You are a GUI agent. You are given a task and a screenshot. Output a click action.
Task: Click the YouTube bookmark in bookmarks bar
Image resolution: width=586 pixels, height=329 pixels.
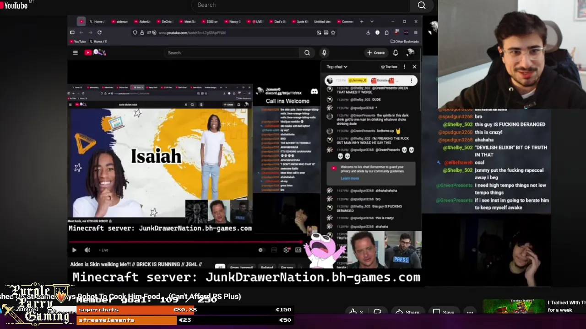point(77,42)
